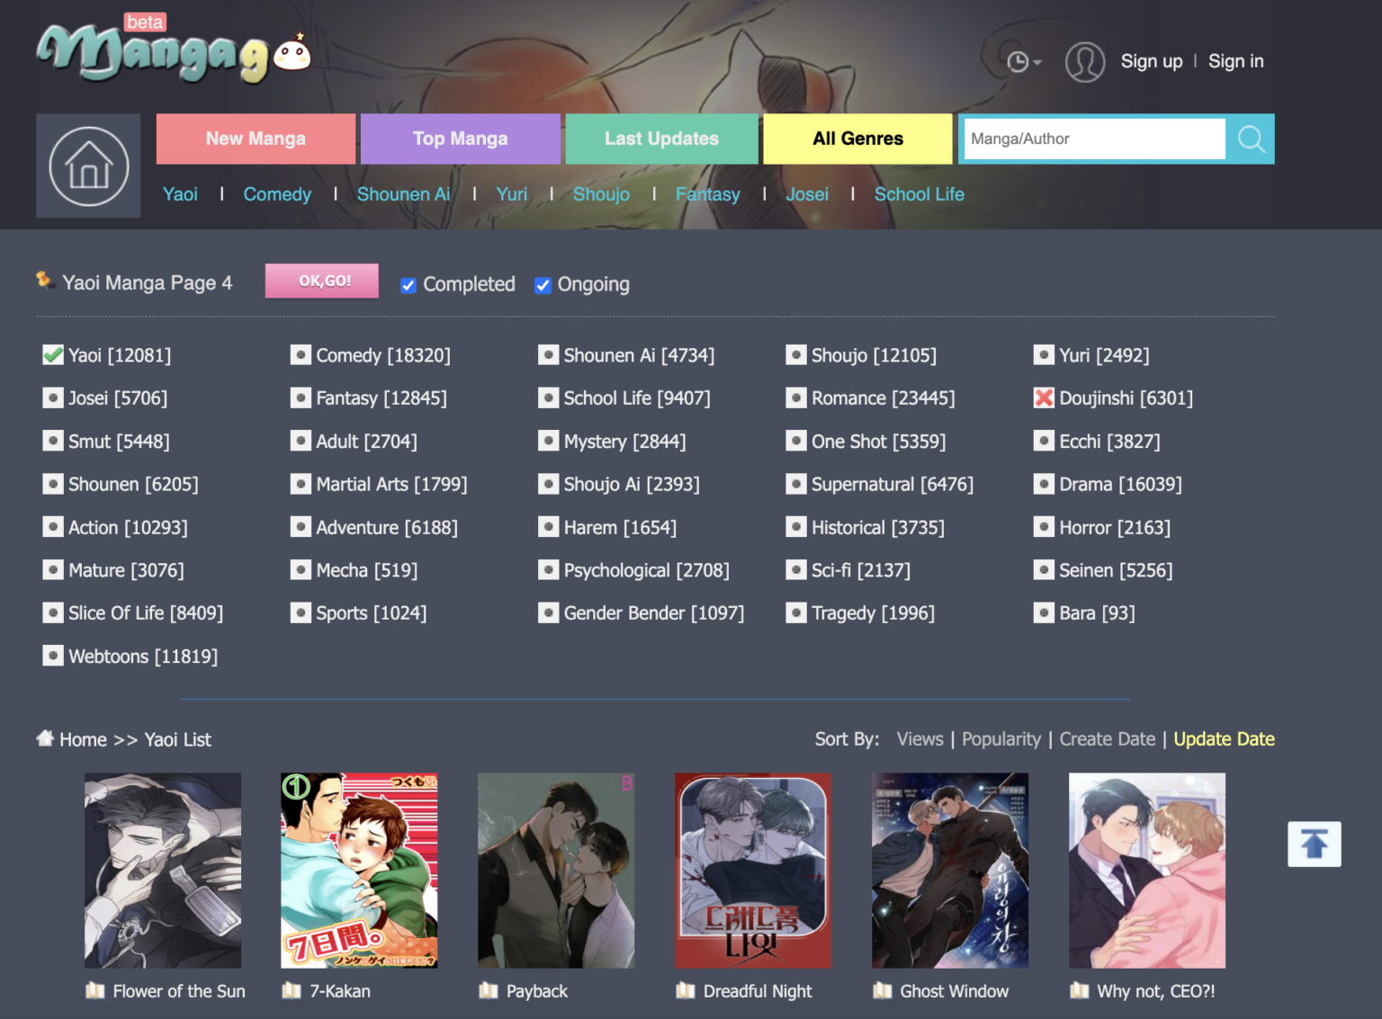Click the home icon in the breadcrumb
Screen dimensions: 1382x1019
coord(45,738)
